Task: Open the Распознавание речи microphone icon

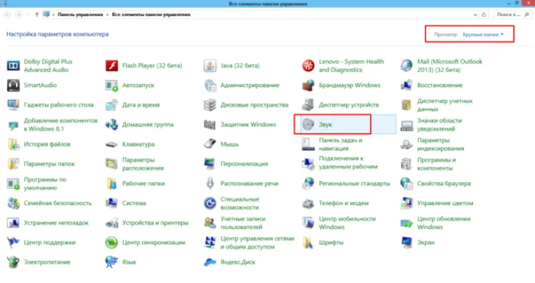Action: click(x=210, y=184)
